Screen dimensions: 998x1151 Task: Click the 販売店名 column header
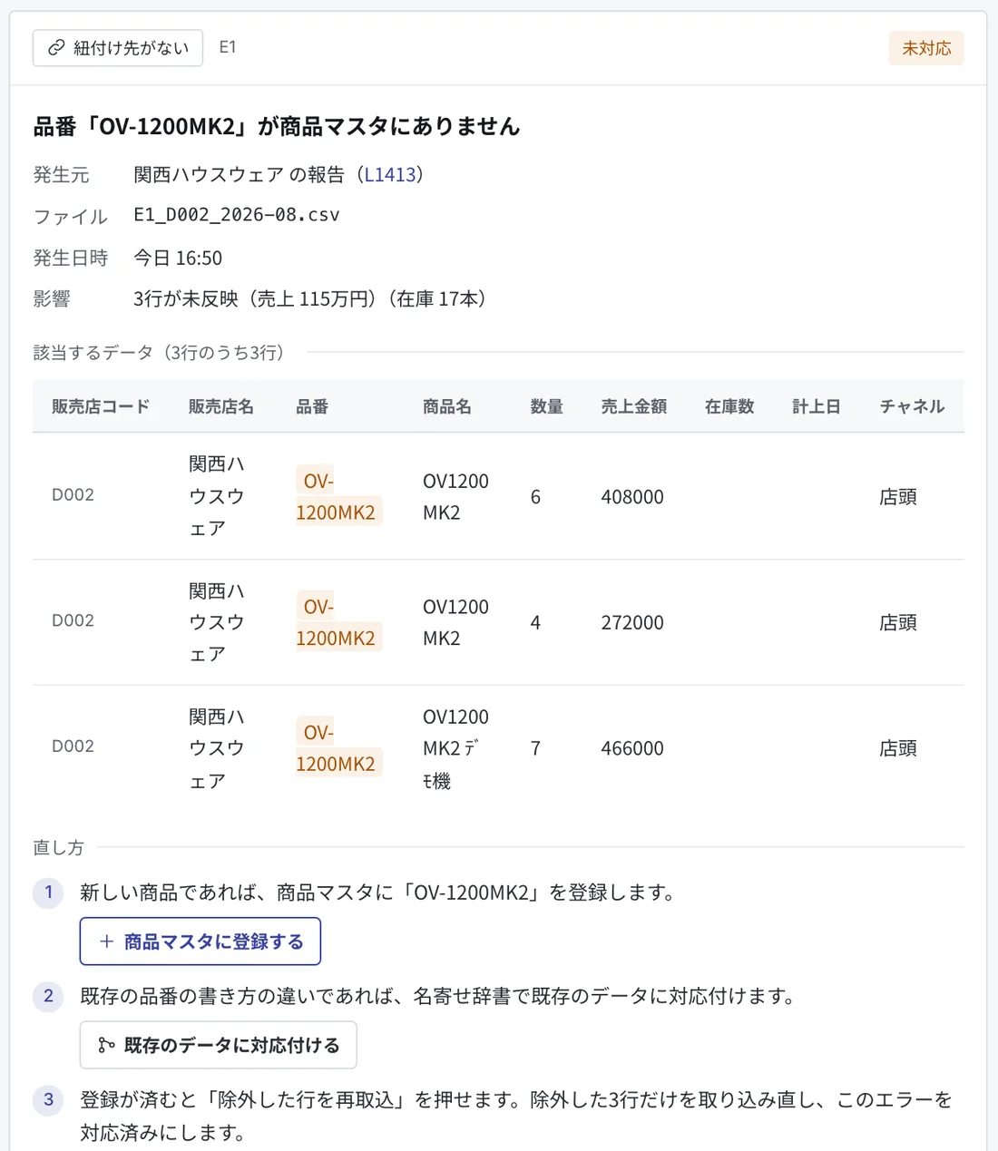click(221, 406)
